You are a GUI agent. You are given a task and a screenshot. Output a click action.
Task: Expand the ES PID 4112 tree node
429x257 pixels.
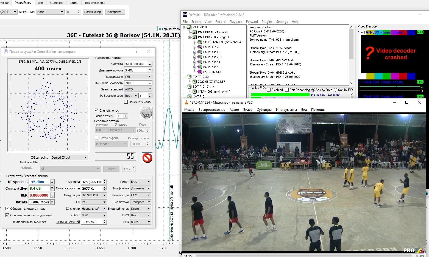pos(195,52)
